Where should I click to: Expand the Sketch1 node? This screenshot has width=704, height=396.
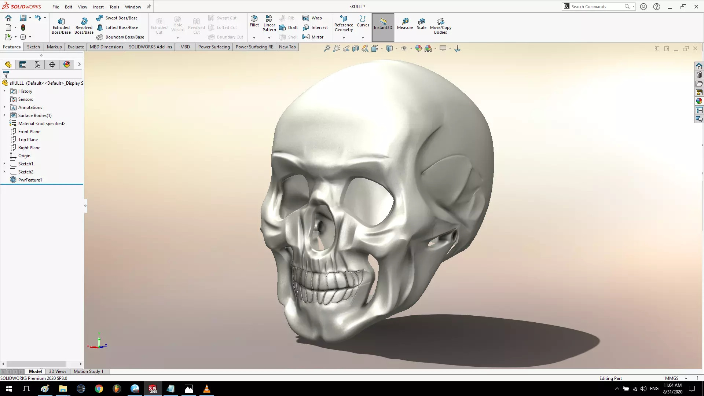point(4,164)
